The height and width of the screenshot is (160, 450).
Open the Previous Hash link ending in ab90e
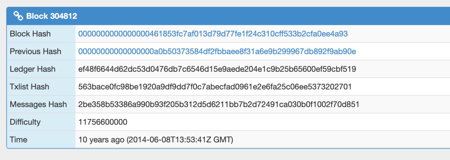click(x=217, y=51)
